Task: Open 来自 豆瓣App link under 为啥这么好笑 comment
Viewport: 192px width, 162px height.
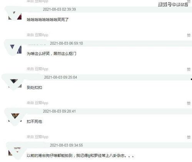Action: pyautogui.click(x=37, y=69)
